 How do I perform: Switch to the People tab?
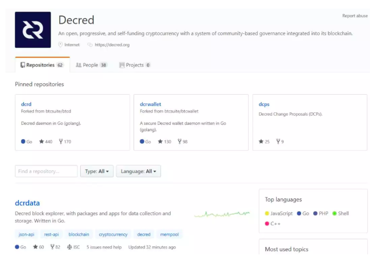click(x=91, y=65)
